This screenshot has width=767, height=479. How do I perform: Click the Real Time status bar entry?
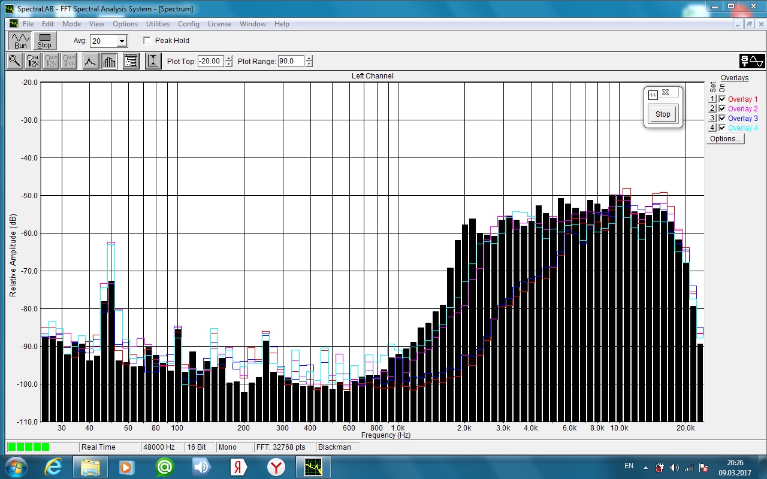tap(108, 447)
